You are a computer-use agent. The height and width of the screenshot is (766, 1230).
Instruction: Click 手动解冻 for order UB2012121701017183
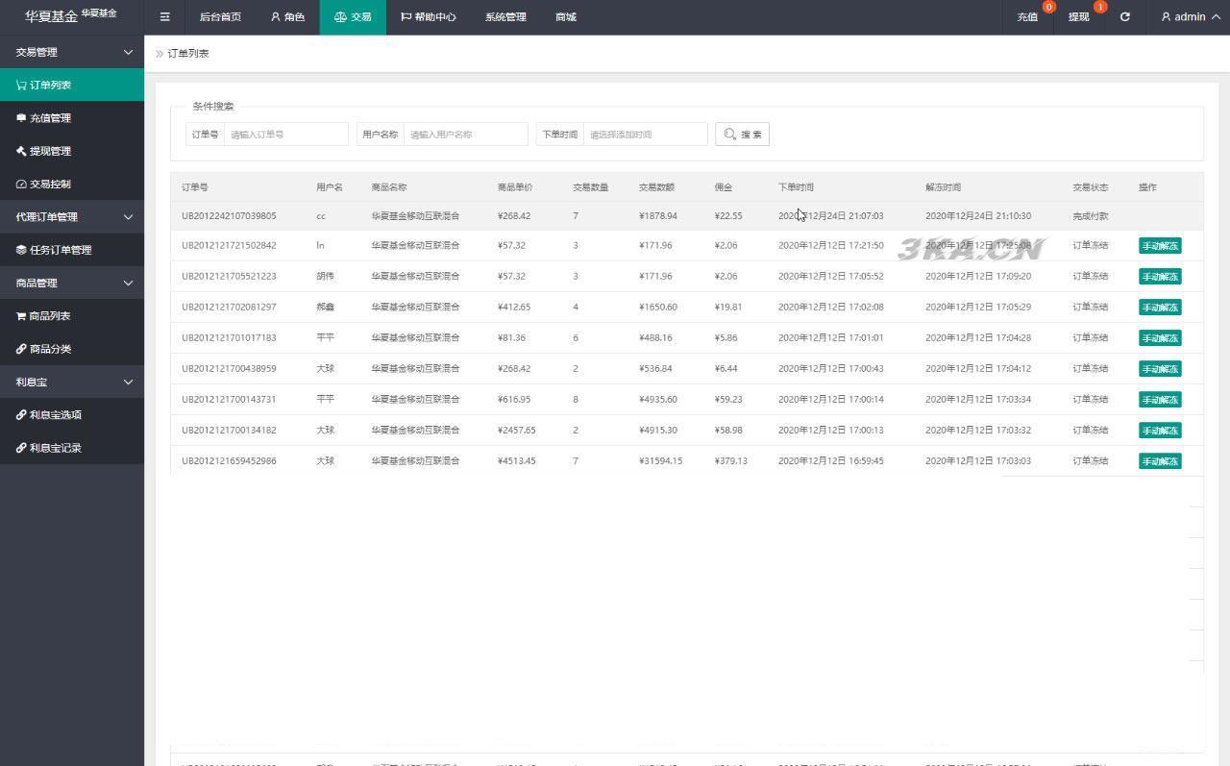[1160, 338]
